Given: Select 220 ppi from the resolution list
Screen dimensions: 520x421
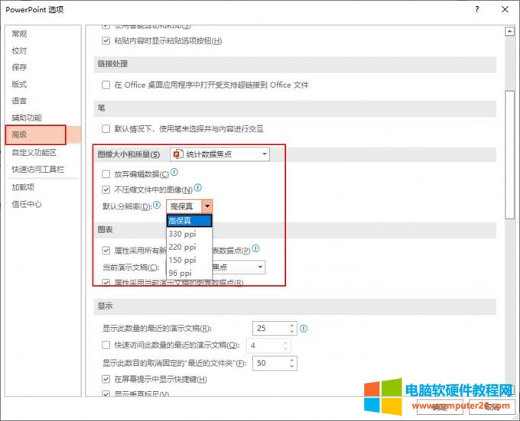Looking at the screenshot, I should (182, 247).
